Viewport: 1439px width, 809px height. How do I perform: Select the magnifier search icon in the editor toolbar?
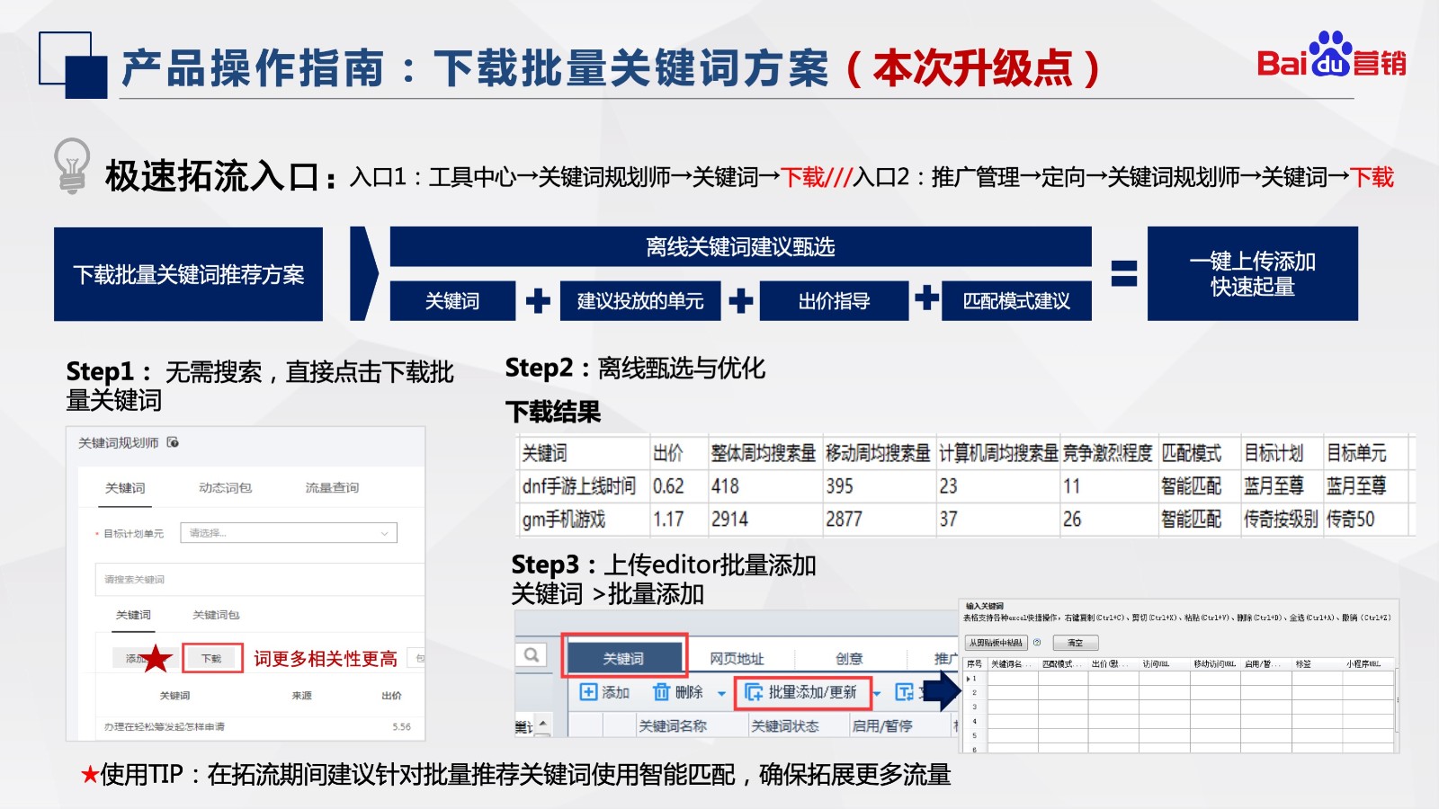pos(530,653)
